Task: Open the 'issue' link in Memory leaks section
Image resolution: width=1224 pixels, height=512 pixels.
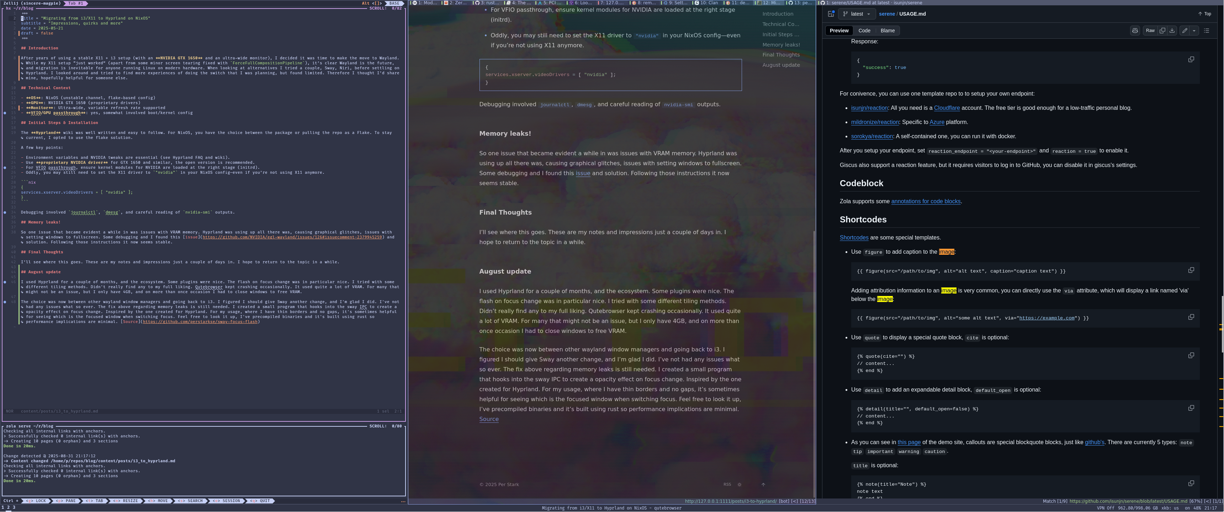Action: coord(583,173)
